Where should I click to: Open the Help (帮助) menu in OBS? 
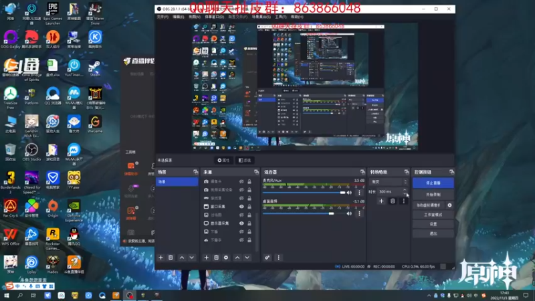pyautogui.click(x=297, y=17)
